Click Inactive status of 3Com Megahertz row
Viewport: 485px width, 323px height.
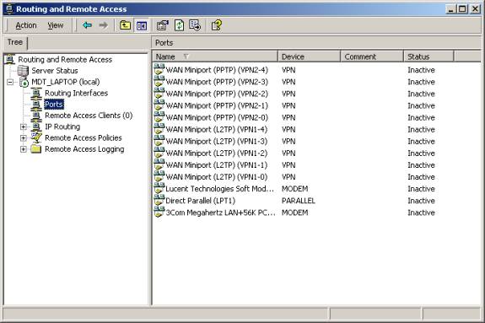421,213
